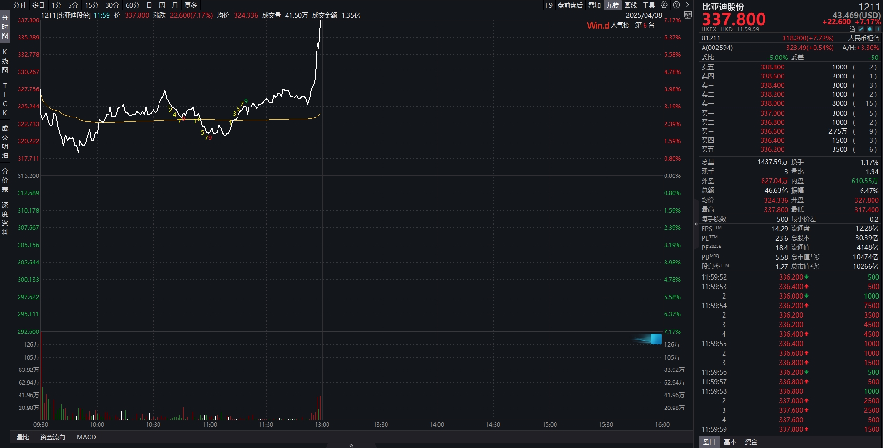Image resolution: width=883 pixels, height=448 pixels.
Task: Open the settings gear icon in chart toolbar
Action: pyautogui.click(x=664, y=5)
